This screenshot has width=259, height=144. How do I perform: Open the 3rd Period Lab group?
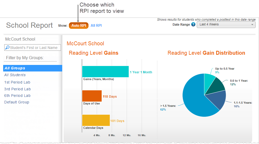click(18, 89)
